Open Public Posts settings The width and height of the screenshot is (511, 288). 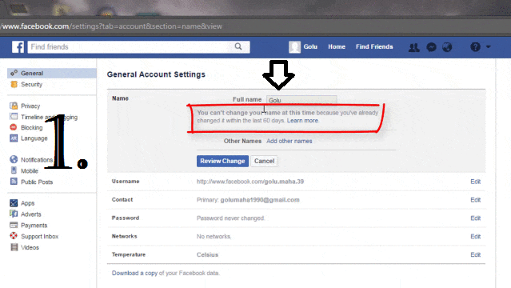point(37,182)
